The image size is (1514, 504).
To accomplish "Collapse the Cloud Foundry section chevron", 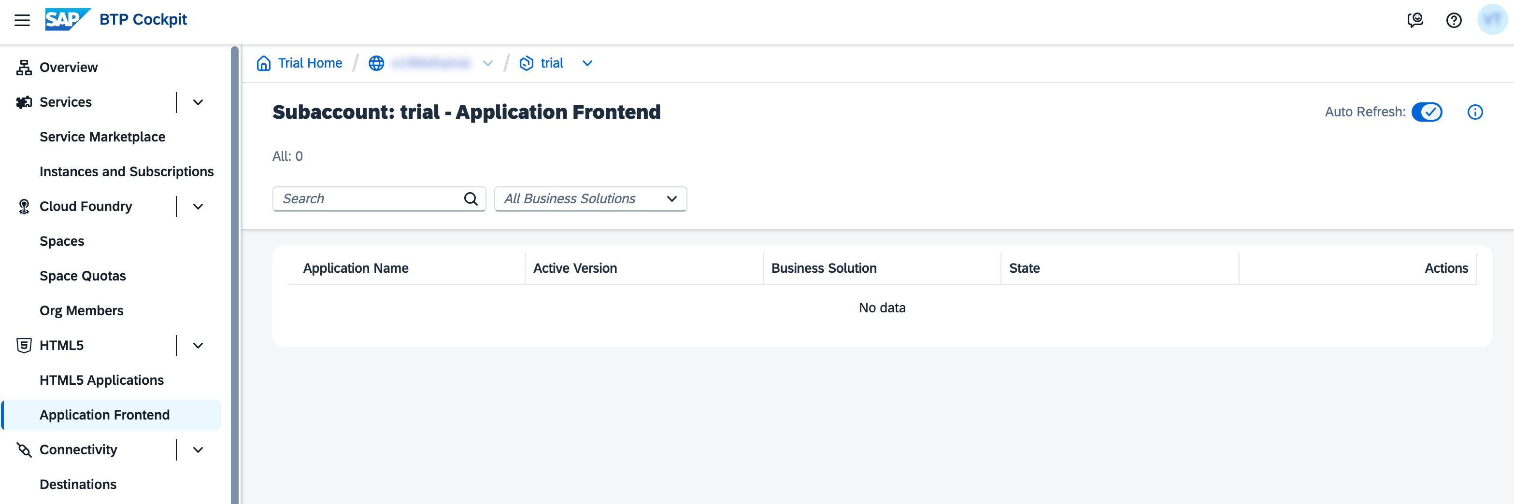I will tap(198, 206).
